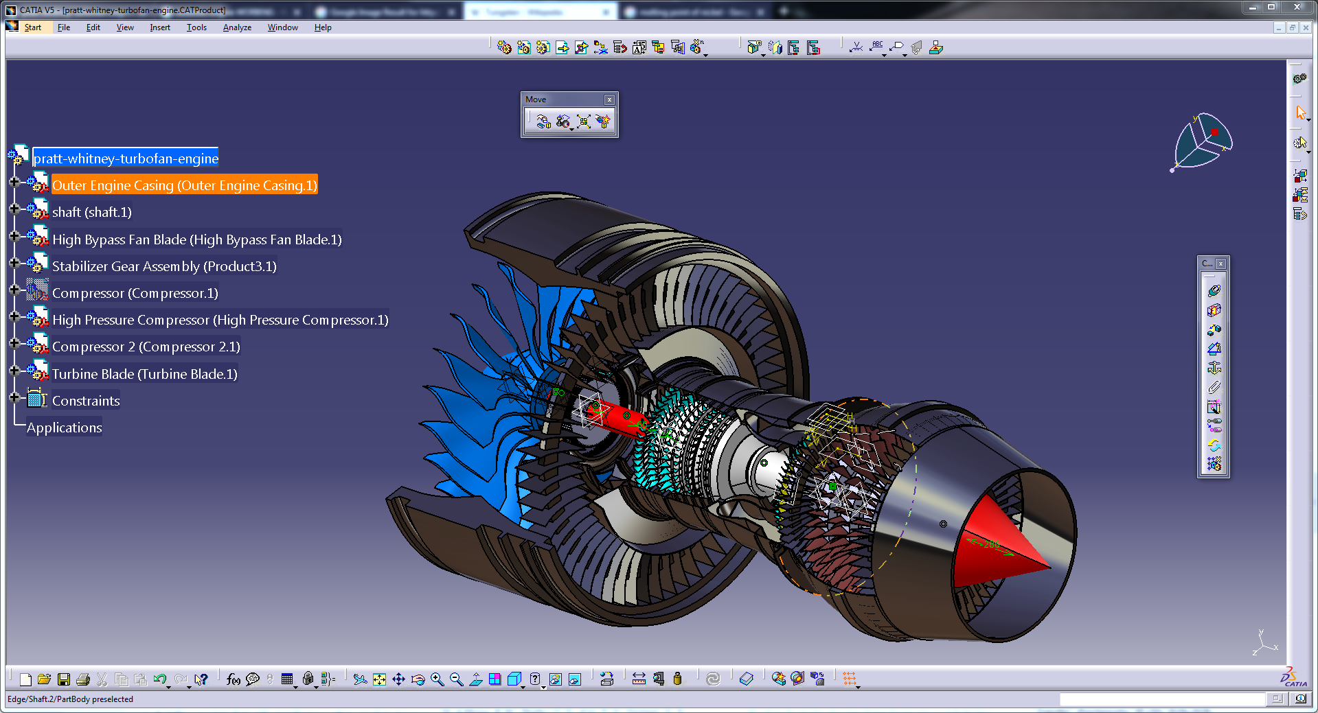1318x713 pixels.
Task: Save the document with floppy icon
Action: pos(64,679)
